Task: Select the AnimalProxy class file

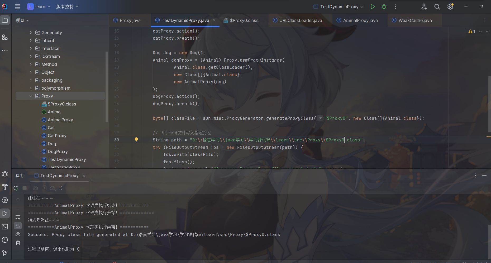Action: pos(58,120)
